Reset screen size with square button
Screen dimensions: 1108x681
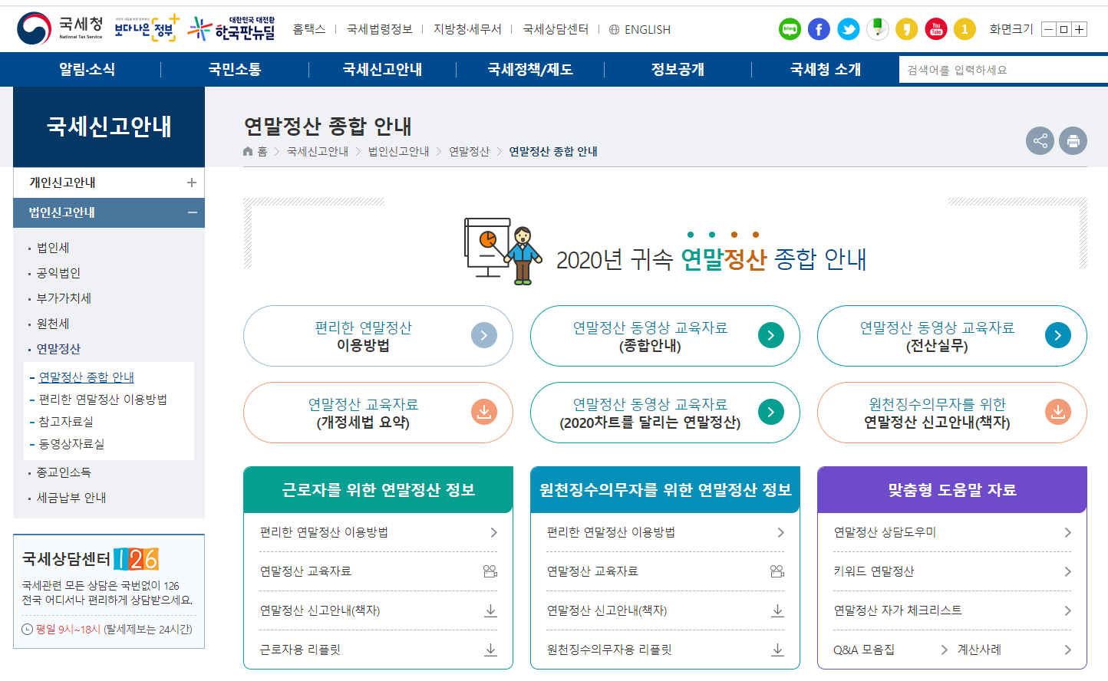1063,30
